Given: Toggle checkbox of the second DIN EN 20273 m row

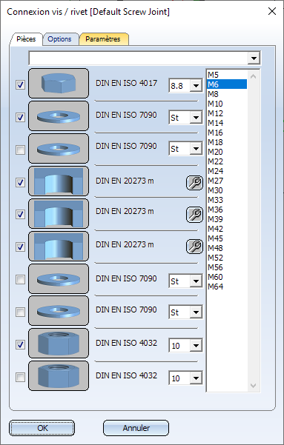Looking at the screenshot, I should point(20,215).
